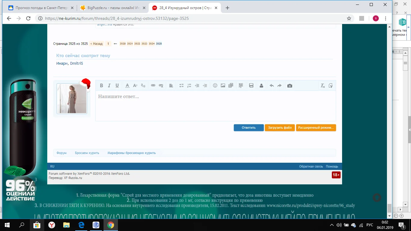
Task: Go to page 3520
Action: tap(123, 44)
